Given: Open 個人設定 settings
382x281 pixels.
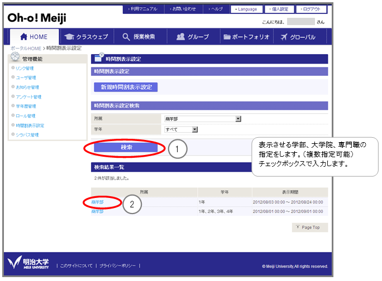Looking at the screenshot, I should (279, 9).
